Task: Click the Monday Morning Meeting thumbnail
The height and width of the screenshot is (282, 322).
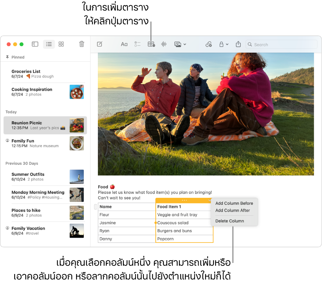Action: 76,195
